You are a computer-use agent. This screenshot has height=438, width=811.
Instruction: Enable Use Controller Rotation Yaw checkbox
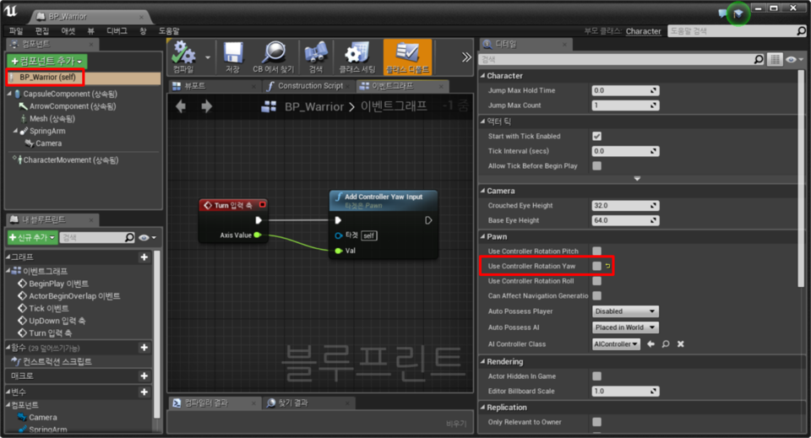pos(597,266)
